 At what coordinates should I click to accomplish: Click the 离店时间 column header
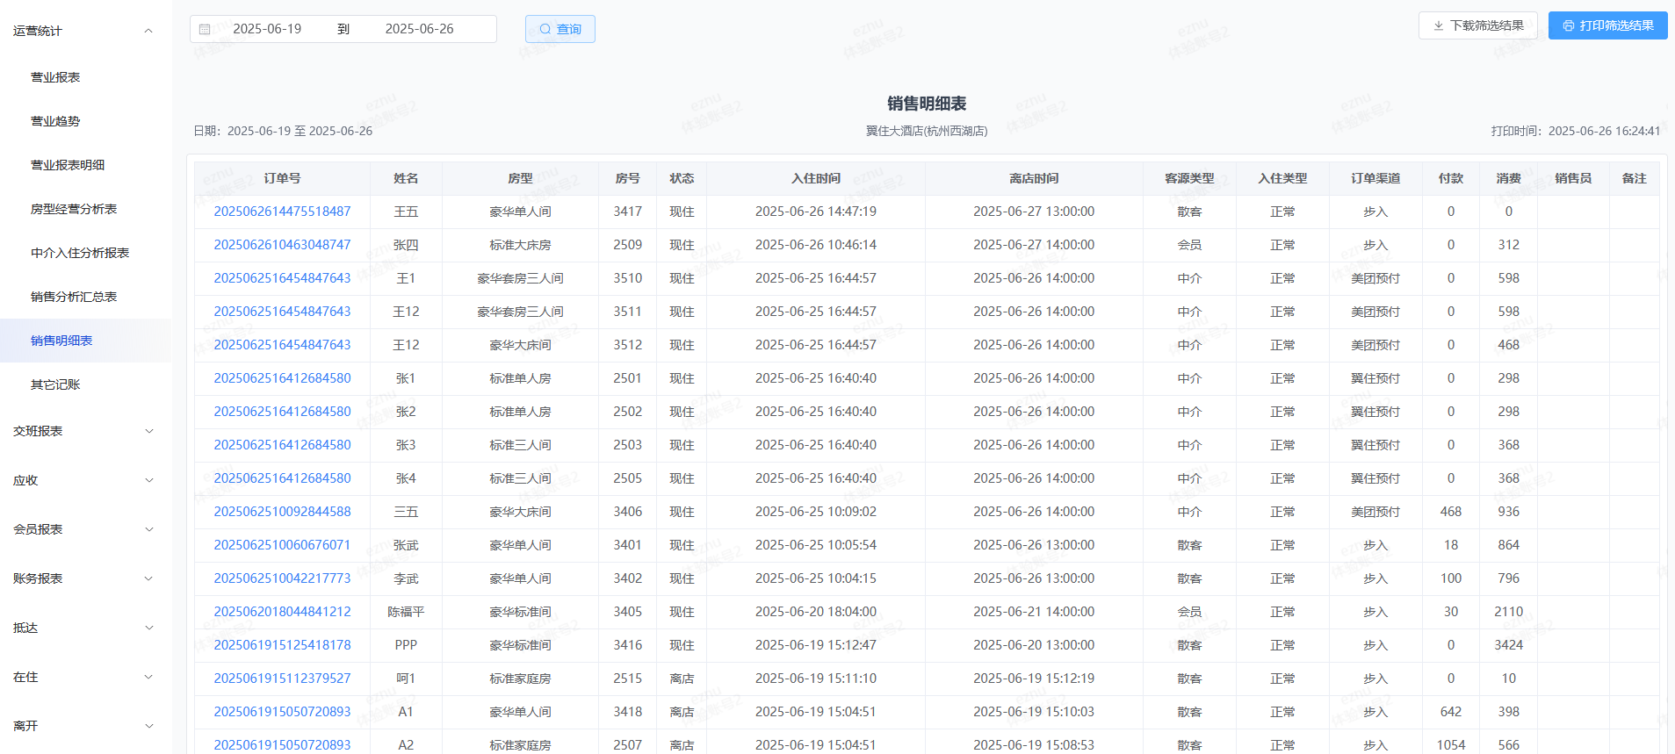point(1034,178)
